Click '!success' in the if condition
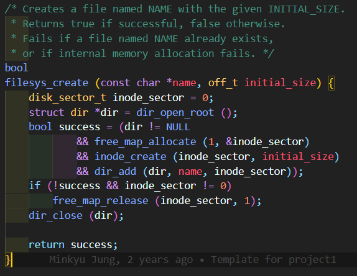Screen dimensions: 357x276 76,186
